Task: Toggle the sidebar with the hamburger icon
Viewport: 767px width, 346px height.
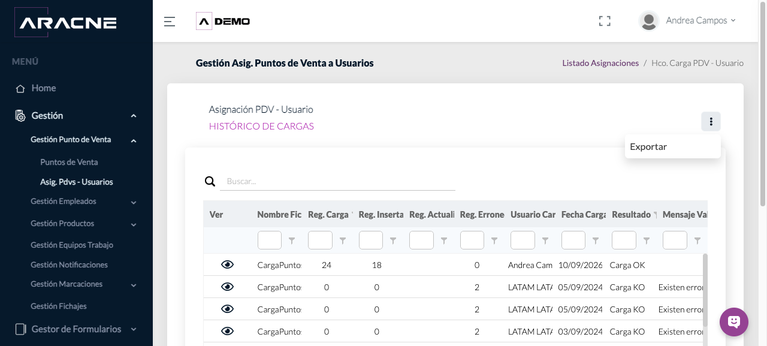Action: pos(170,22)
